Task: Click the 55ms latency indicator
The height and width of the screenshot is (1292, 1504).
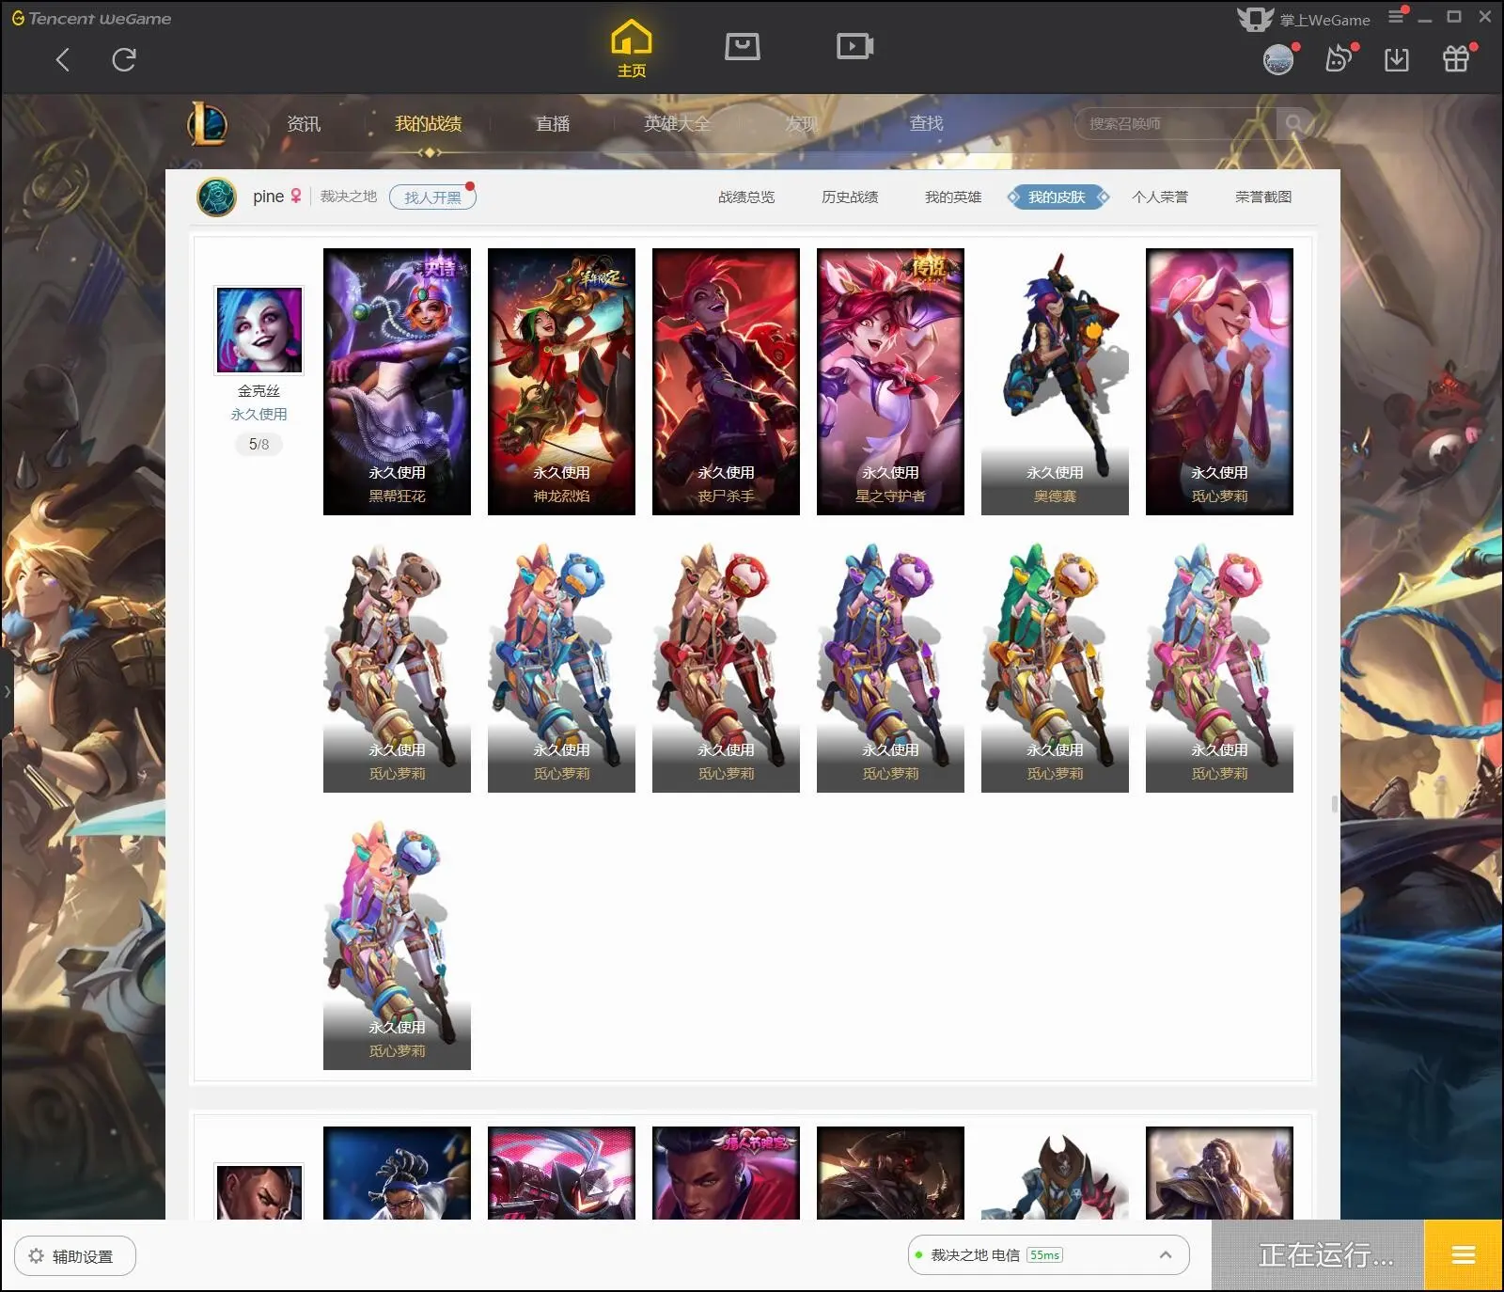Action: (x=1045, y=1255)
